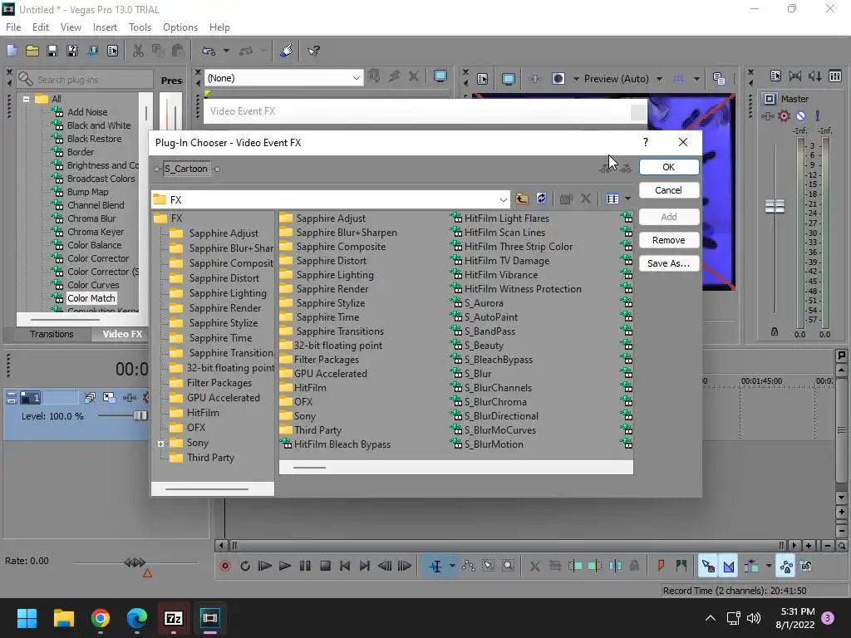851x638 pixels.
Task: Toggle Split Screen View icon in preview
Action: coord(558,79)
